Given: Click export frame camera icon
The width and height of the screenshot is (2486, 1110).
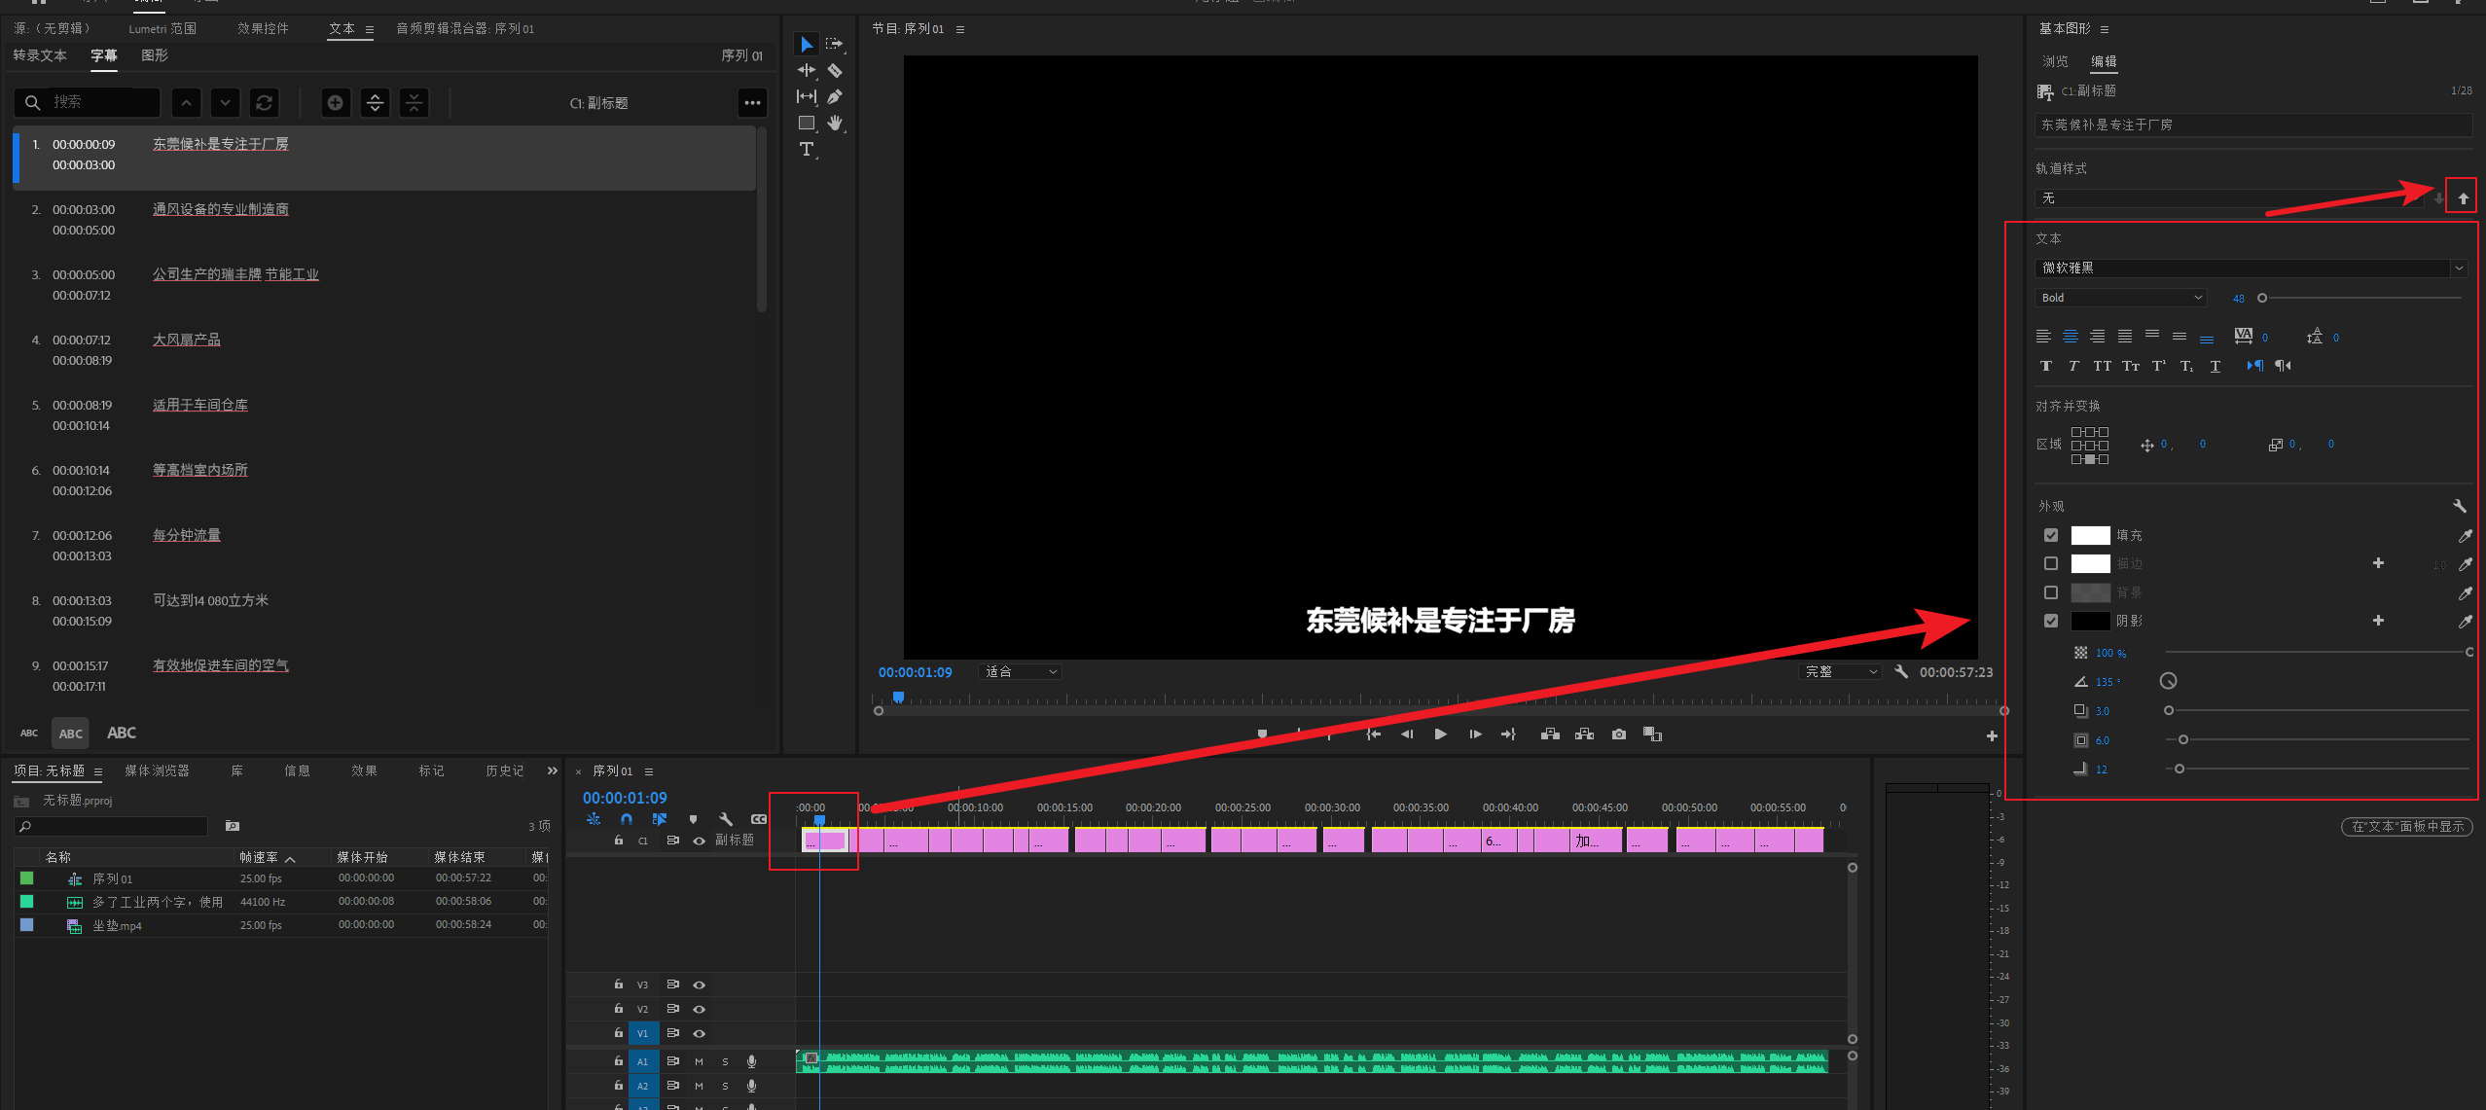Looking at the screenshot, I should (x=1618, y=734).
